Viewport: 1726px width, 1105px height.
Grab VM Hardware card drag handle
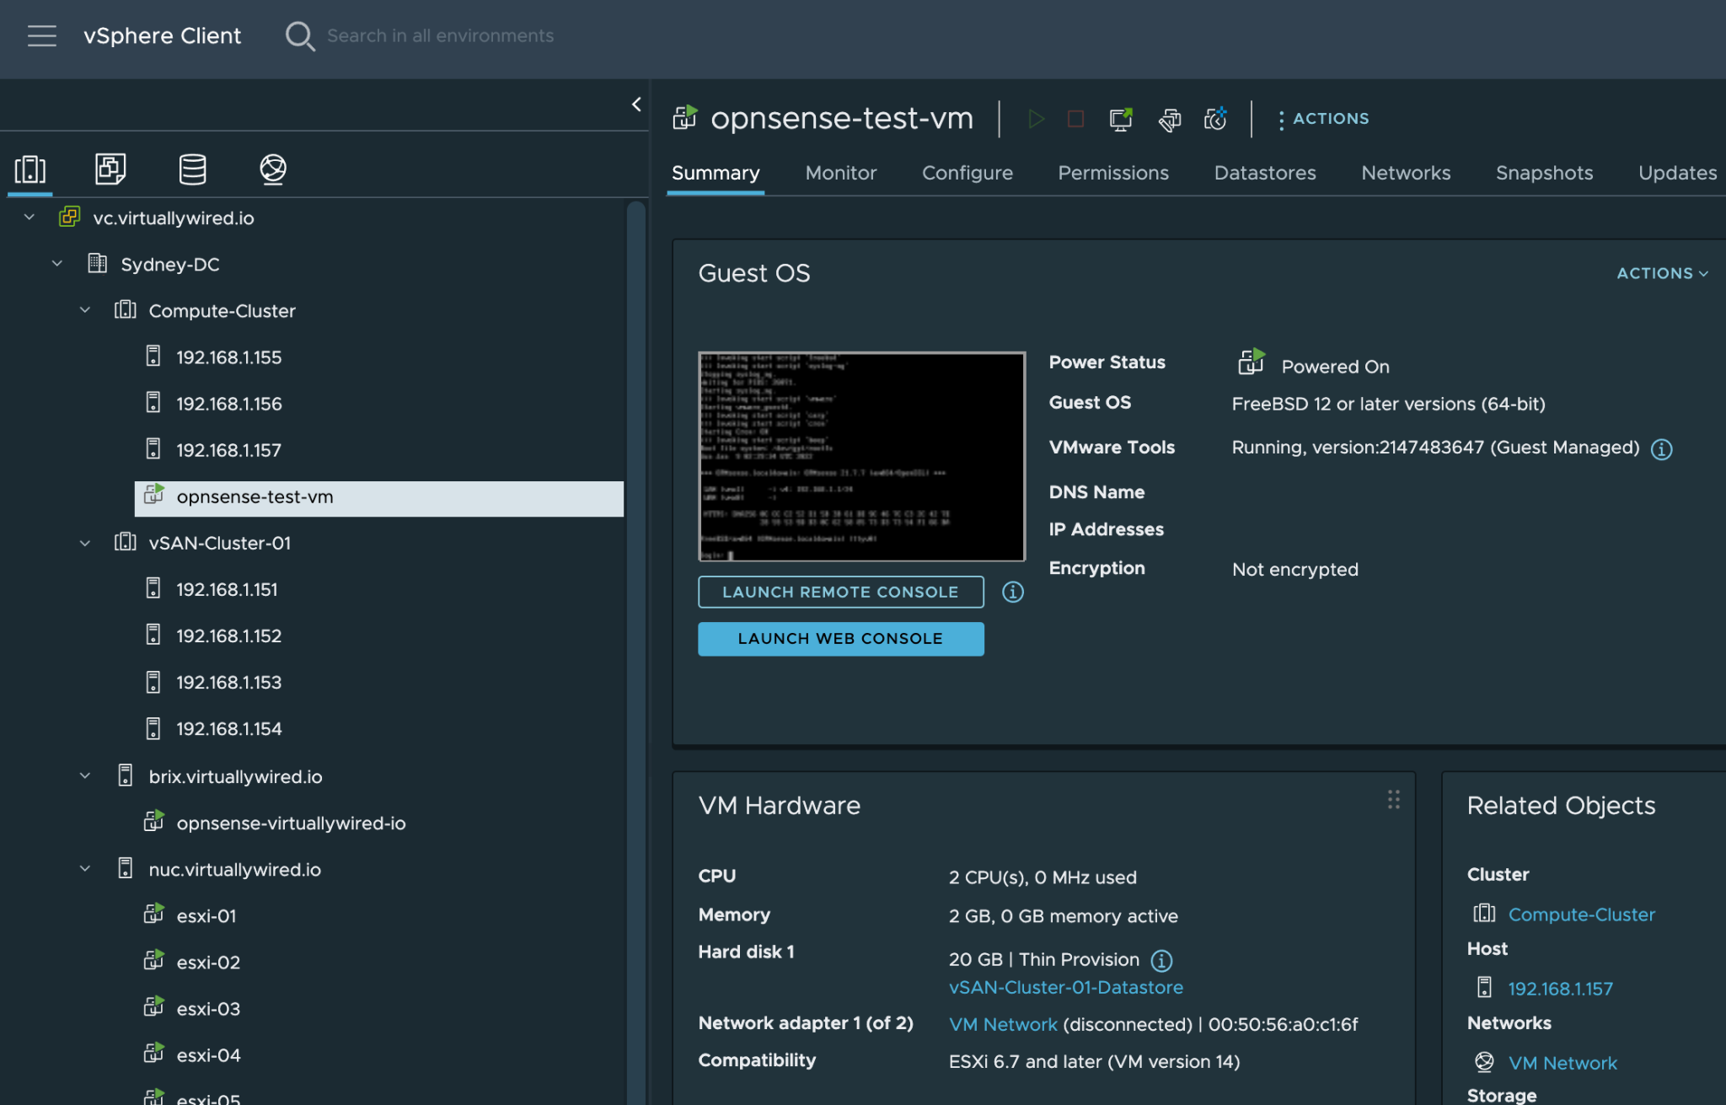coord(1394,800)
